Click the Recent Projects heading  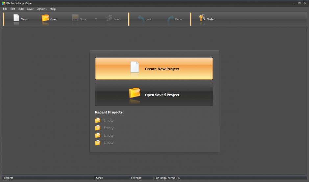click(109, 112)
